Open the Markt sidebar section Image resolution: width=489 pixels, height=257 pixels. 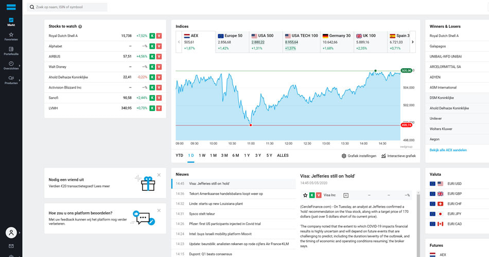(x=11, y=22)
